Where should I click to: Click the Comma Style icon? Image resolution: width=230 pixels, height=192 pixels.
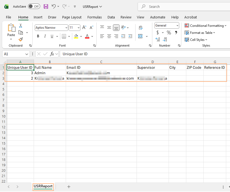[176, 32]
